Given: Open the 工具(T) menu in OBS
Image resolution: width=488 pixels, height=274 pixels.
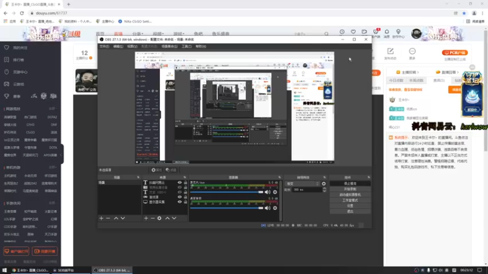Looking at the screenshot, I should coord(187,46).
